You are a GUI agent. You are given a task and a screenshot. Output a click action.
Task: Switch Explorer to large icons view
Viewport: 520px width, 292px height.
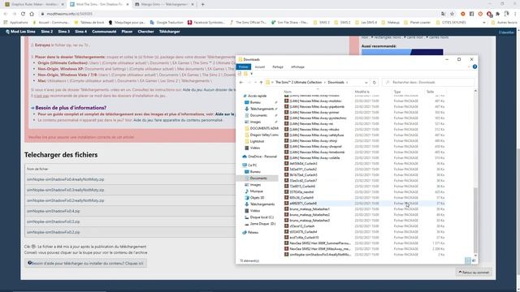pyautogui.click(x=474, y=260)
